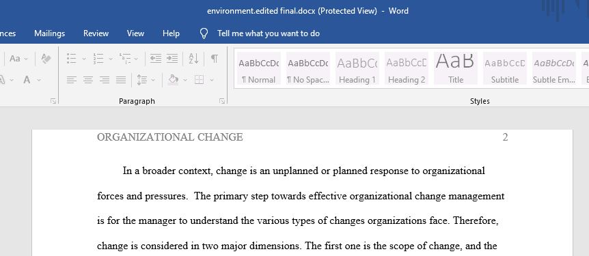
Task: Open the Review tab
Action: coord(96,33)
